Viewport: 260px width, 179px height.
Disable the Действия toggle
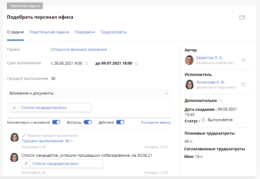[120, 122]
